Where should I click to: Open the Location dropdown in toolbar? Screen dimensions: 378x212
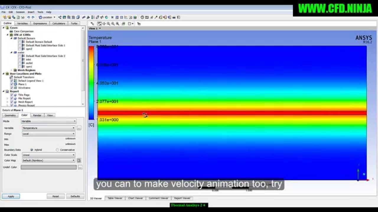[x=47, y=17]
